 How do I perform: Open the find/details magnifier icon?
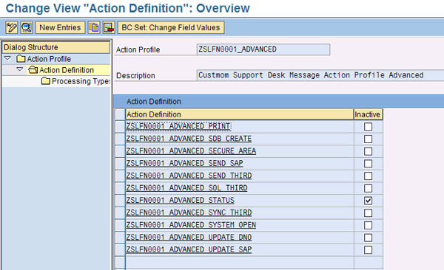(x=27, y=27)
